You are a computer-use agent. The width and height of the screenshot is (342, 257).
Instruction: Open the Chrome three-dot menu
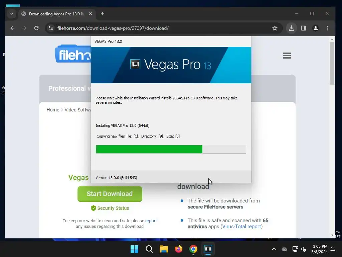pos(327,28)
